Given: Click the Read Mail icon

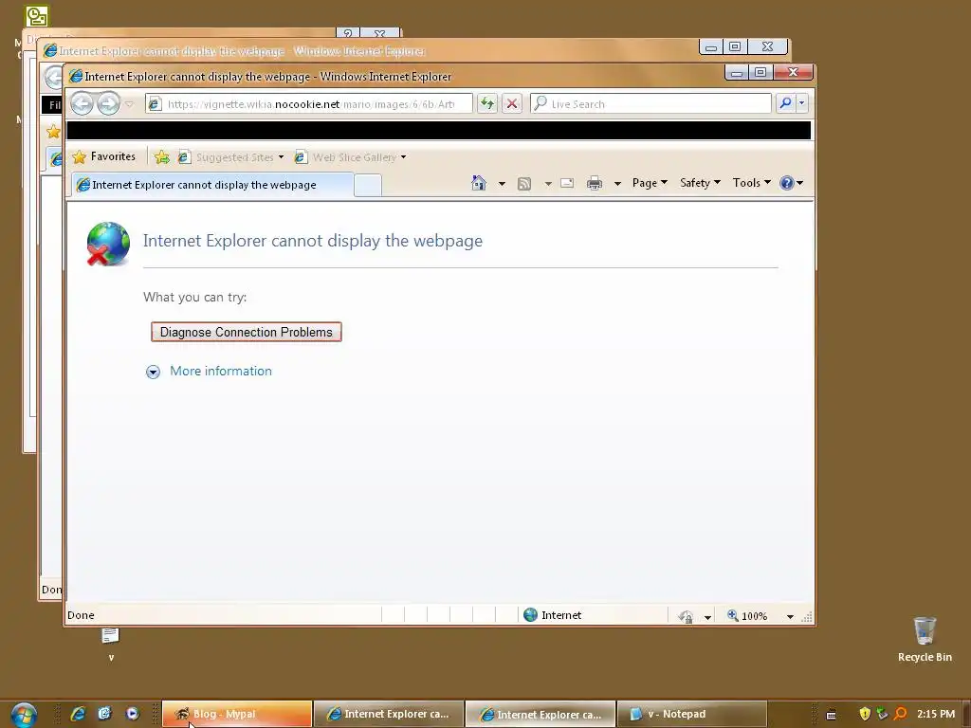Looking at the screenshot, I should click(567, 183).
